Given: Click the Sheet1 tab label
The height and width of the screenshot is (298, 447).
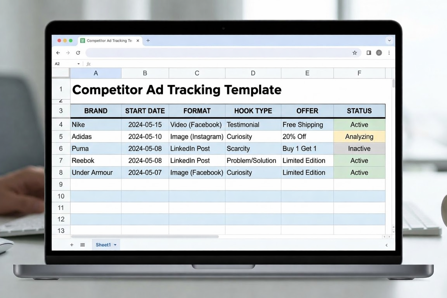Looking at the screenshot, I should tap(103, 245).
